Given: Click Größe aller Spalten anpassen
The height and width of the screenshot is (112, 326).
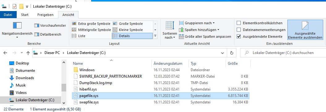Looking at the screenshot, I should tap(205, 37).
